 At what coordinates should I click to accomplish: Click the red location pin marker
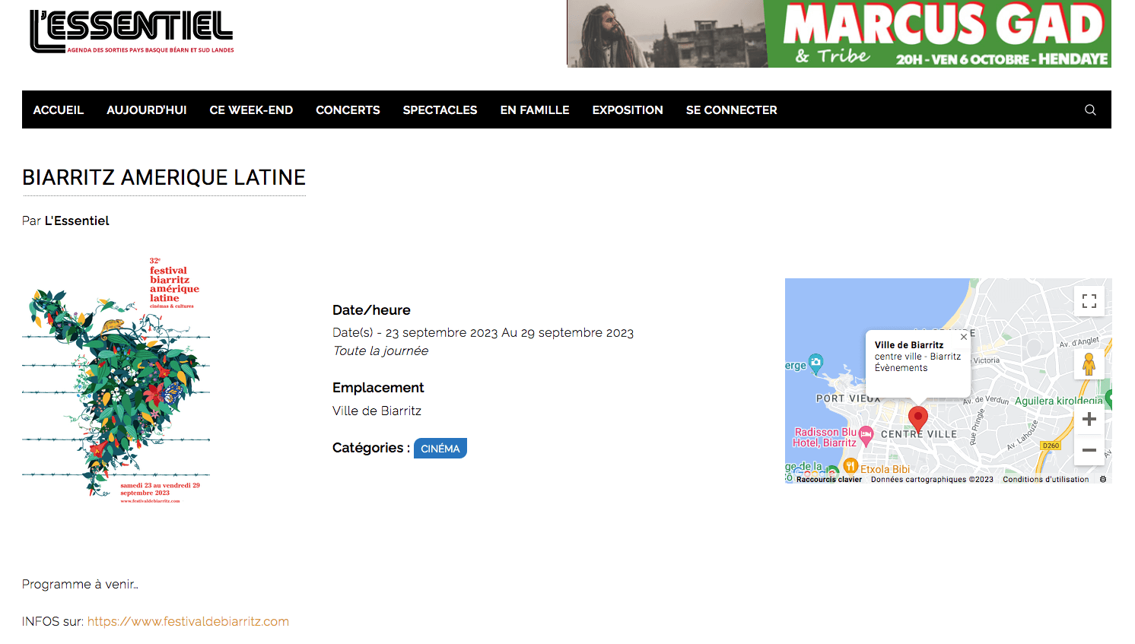pyautogui.click(x=918, y=420)
